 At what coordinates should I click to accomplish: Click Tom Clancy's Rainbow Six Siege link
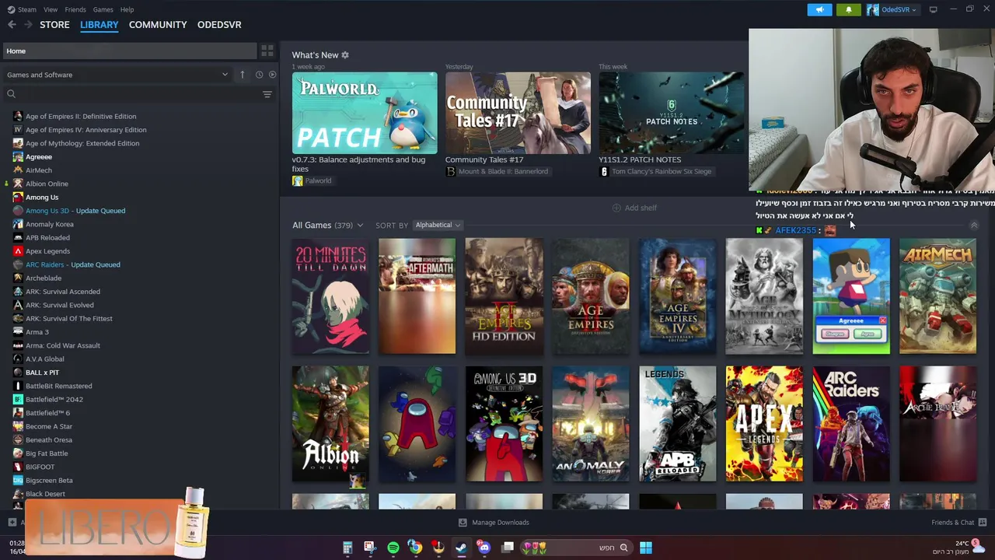click(655, 171)
